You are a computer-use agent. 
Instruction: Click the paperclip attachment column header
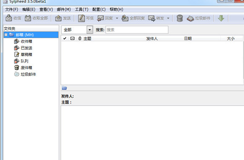tap(80, 38)
